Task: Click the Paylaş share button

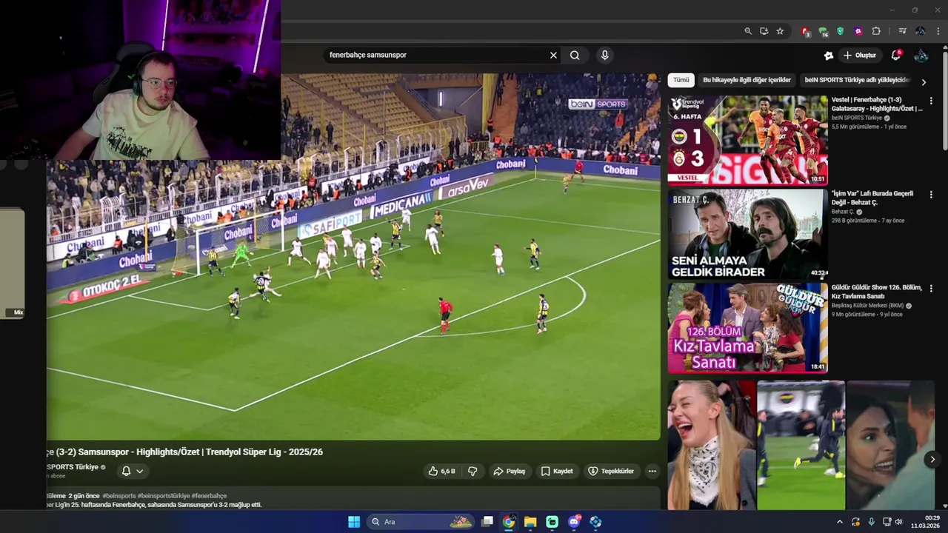Action: pyautogui.click(x=510, y=471)
